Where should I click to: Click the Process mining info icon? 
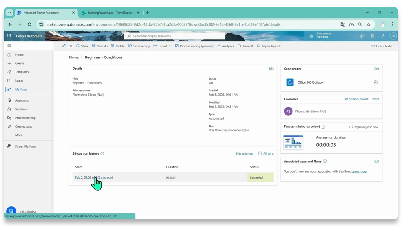coord(323,127)
